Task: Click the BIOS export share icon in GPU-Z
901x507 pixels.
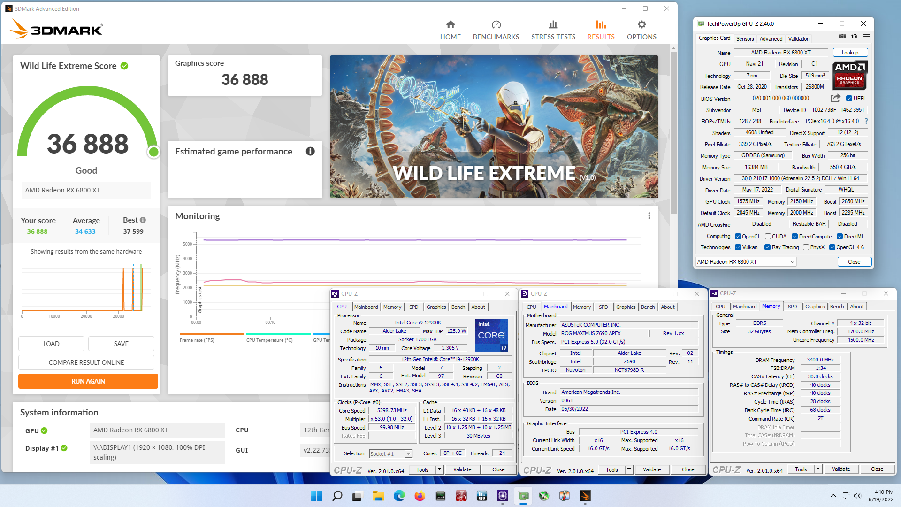Action: 835,98
